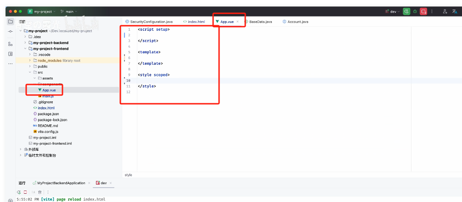Click the green Rerun dev button in title bar
Image resolution: width=462 pixels, height=202 pixels.
406,11
